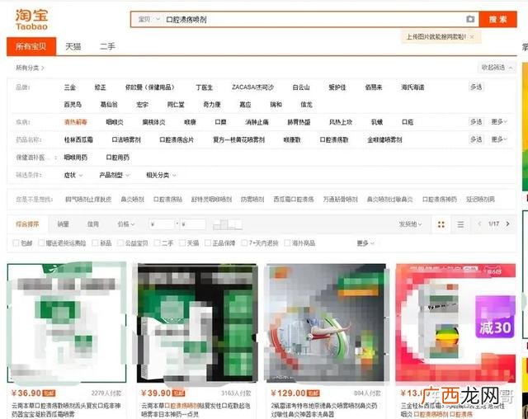Open the ¥36.90 product thumbnail
The width and height of the screenshot is (528, 419).
[x=67, y=323]
